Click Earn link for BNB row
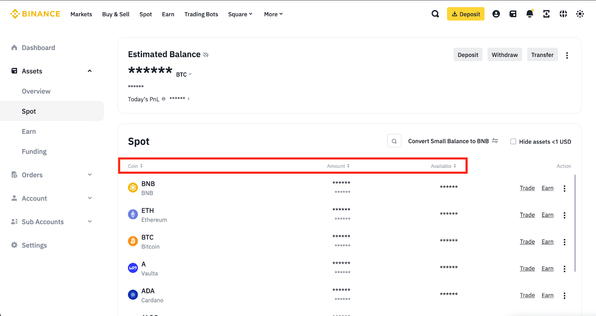The image size is (596, 316). (548, 188)
